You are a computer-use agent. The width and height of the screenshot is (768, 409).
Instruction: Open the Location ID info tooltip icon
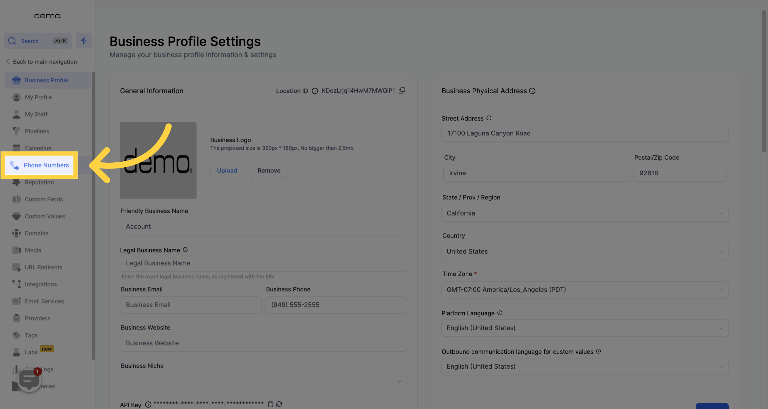click(315, 91)
